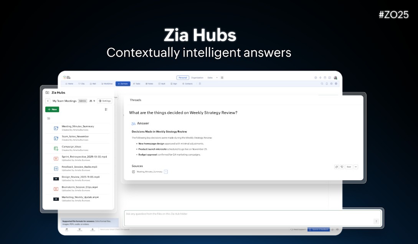Select the Campaign_Ideas spreadsheet file
The image size is (418, 244).
click(71, 147)
